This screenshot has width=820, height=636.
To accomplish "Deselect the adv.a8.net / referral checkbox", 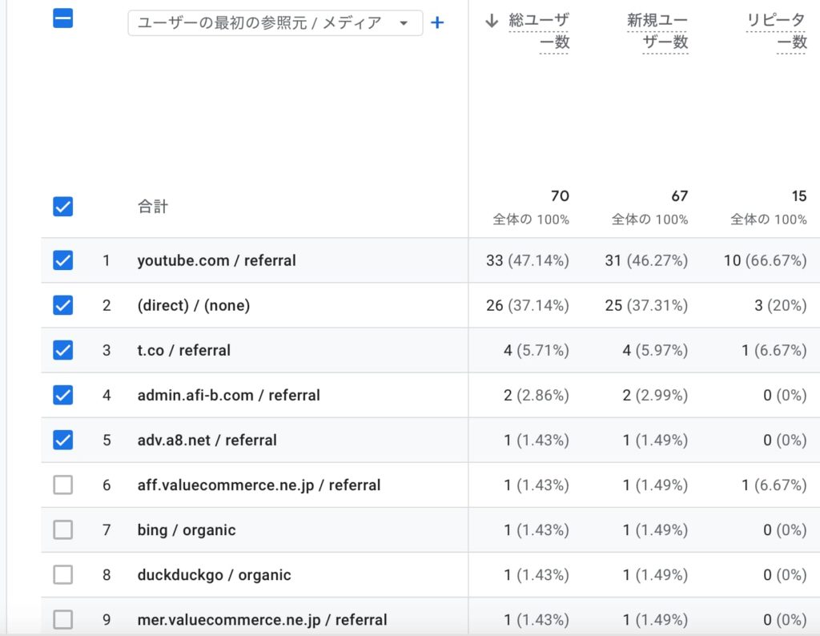I will point(62,440).
